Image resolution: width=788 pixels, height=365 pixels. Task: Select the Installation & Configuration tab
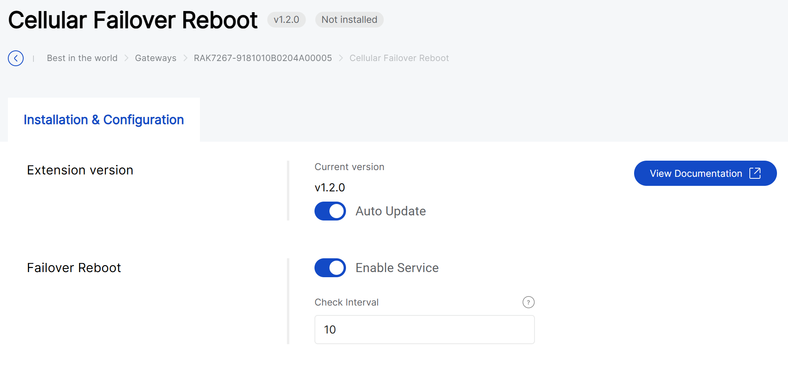coord(104,120)
